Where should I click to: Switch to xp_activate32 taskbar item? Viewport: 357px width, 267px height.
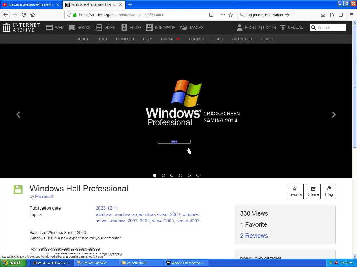point(141,263)
